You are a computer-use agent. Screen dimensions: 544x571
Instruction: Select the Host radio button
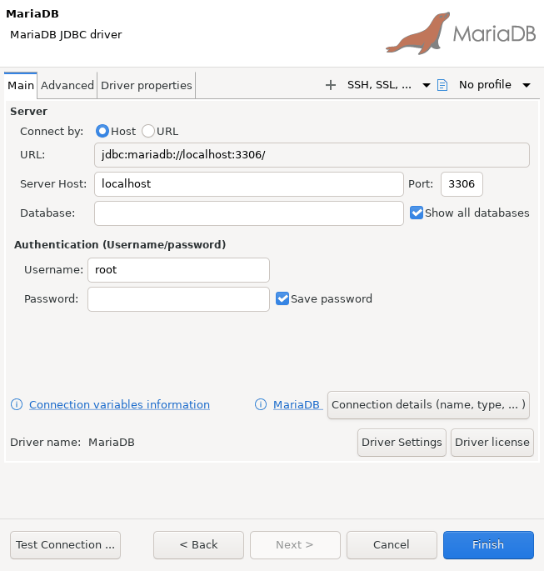(102, 131)
